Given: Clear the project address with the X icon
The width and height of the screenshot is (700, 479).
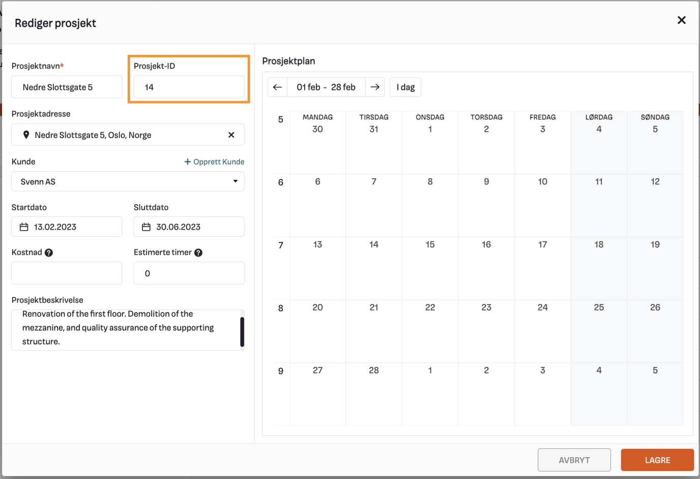Looking at the screenshot, I should [231, 135].
